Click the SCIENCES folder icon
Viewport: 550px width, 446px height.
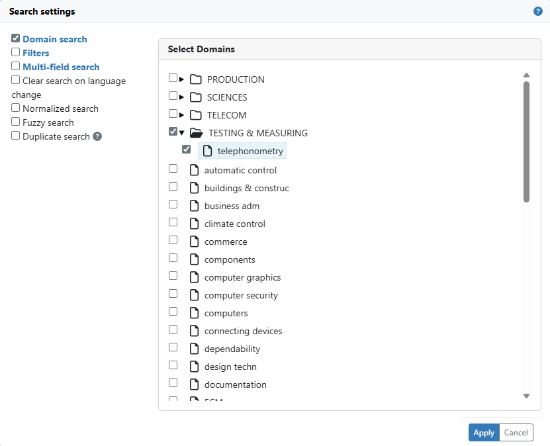(x=196, y=97)
